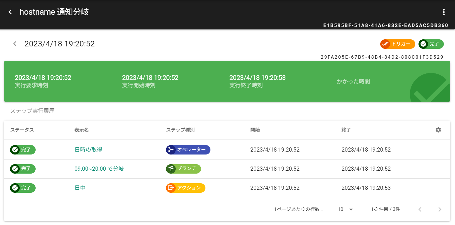Click the トリガー trigger badge

(x=397, y=44)
